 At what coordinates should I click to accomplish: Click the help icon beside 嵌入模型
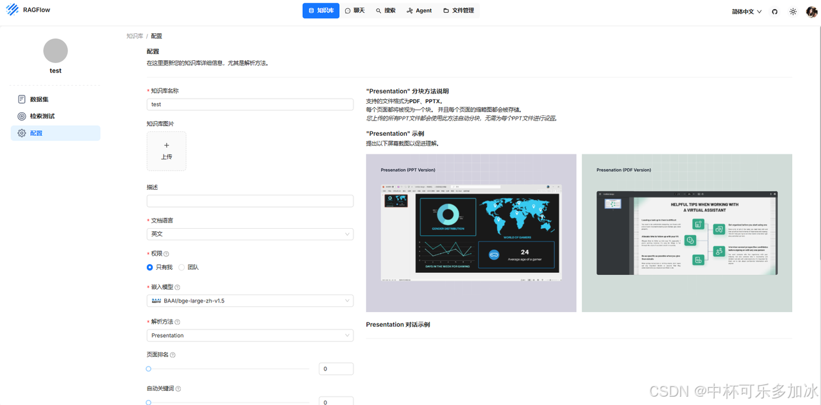click(x=177, y=288)
